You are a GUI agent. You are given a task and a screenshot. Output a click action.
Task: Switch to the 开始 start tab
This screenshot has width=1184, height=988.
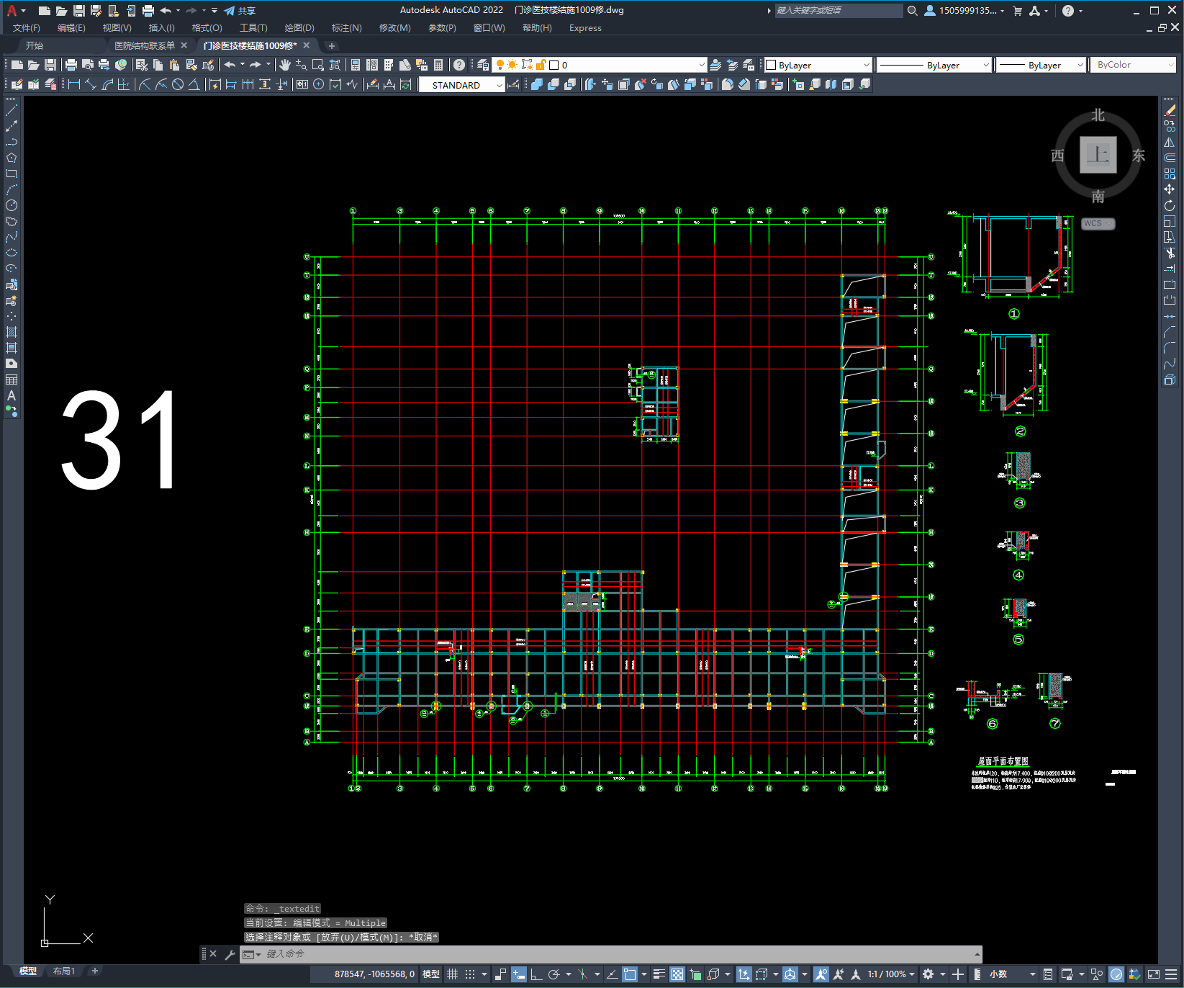pos(35,45)
